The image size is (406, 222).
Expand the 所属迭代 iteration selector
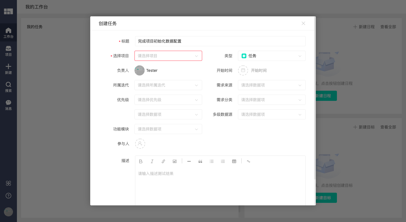click(x=168, y=85)
